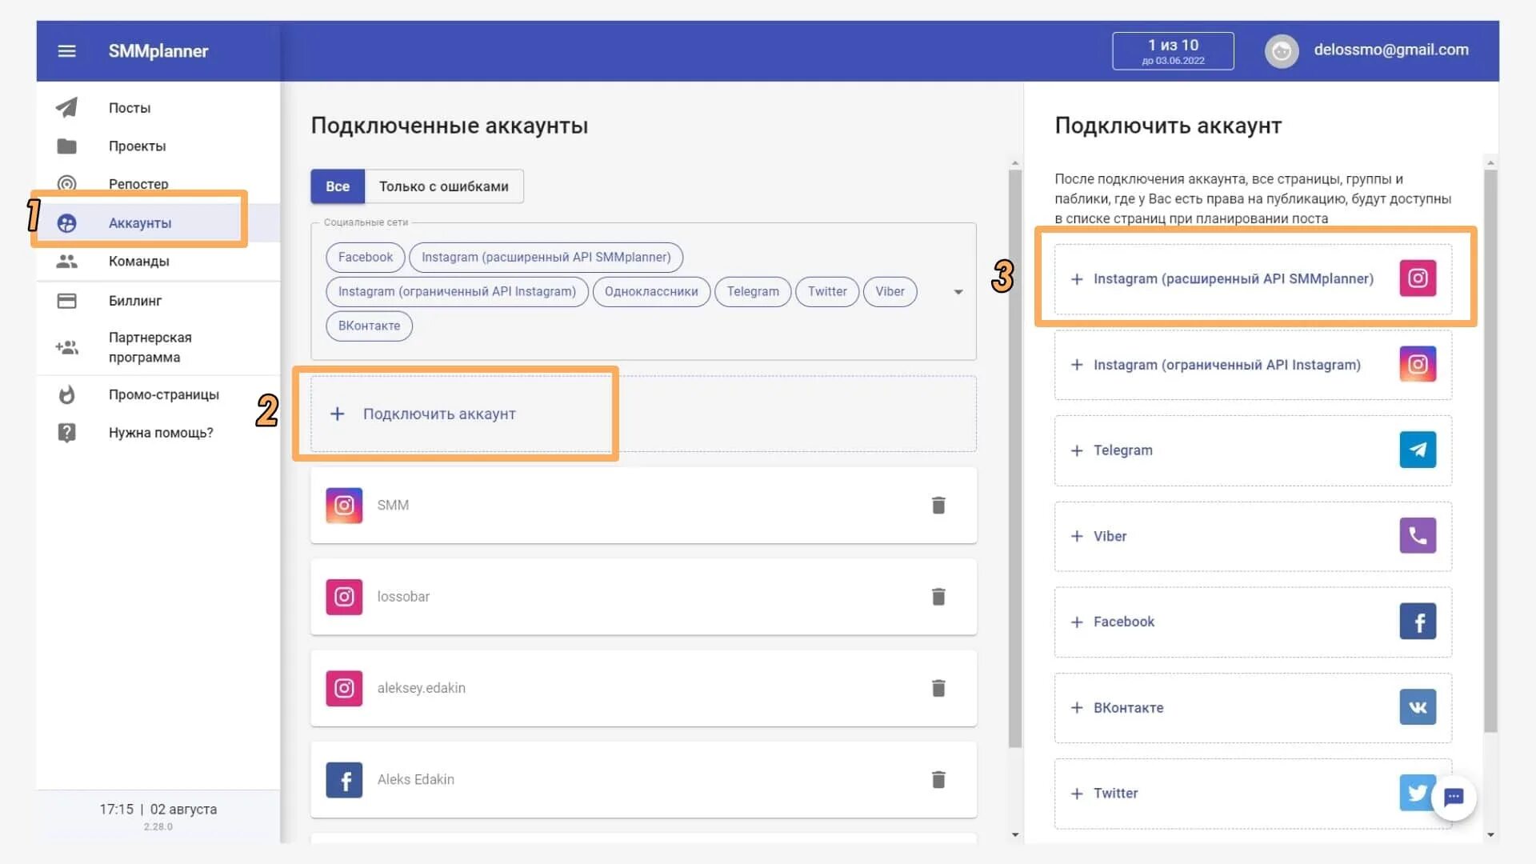
Task: Open the Промо-страницы menu item
Action: [158, 394]
